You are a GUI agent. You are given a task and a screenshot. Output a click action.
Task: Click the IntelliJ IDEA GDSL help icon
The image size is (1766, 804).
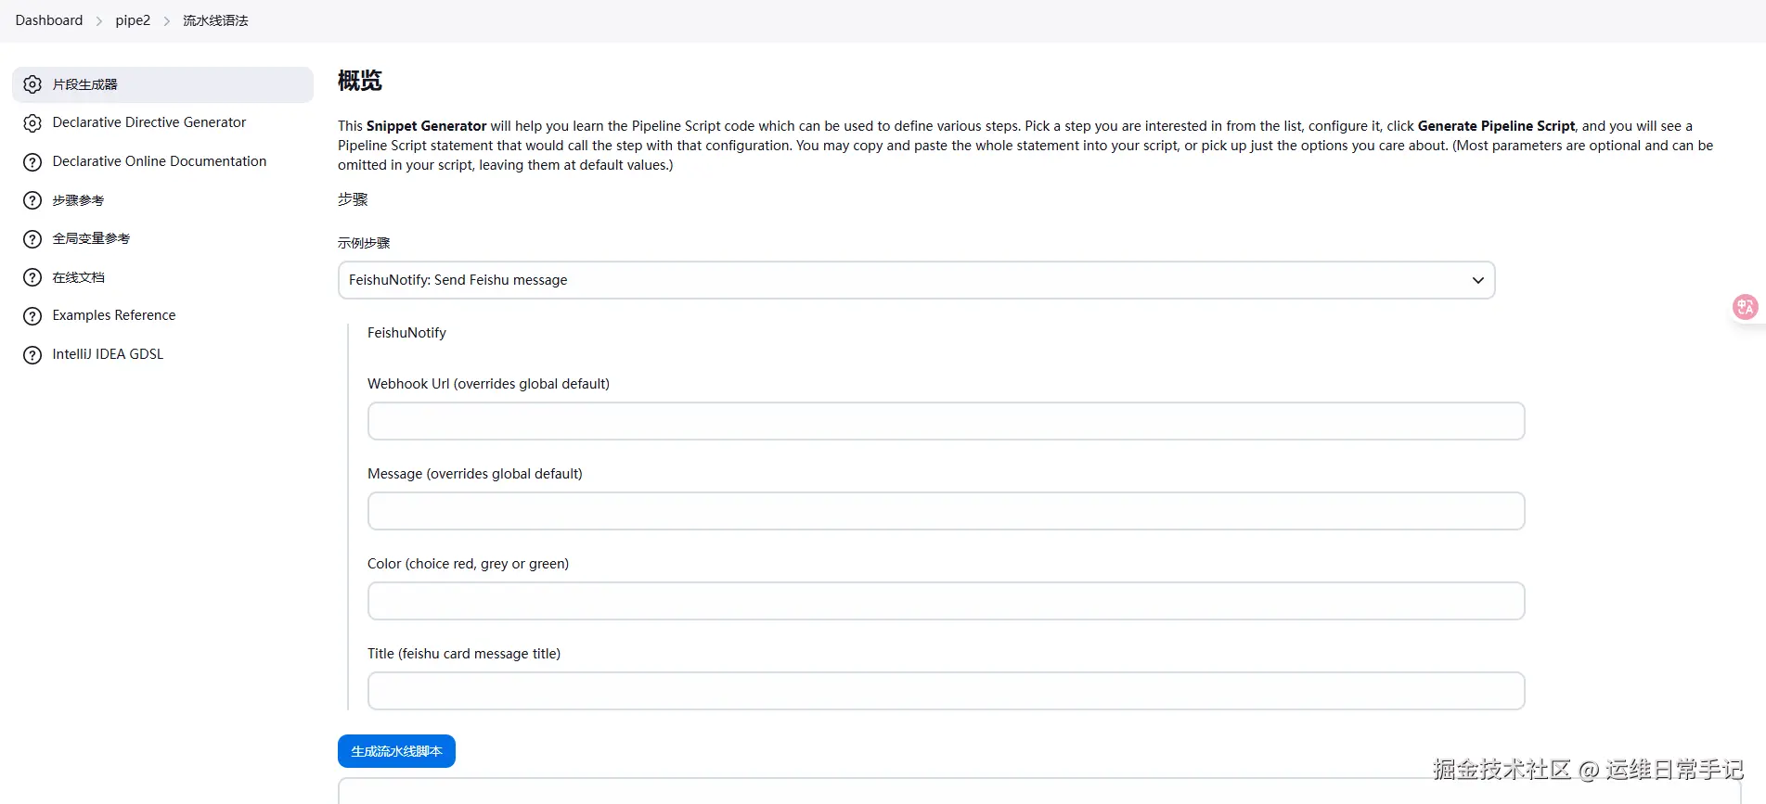tap(32, 355)
